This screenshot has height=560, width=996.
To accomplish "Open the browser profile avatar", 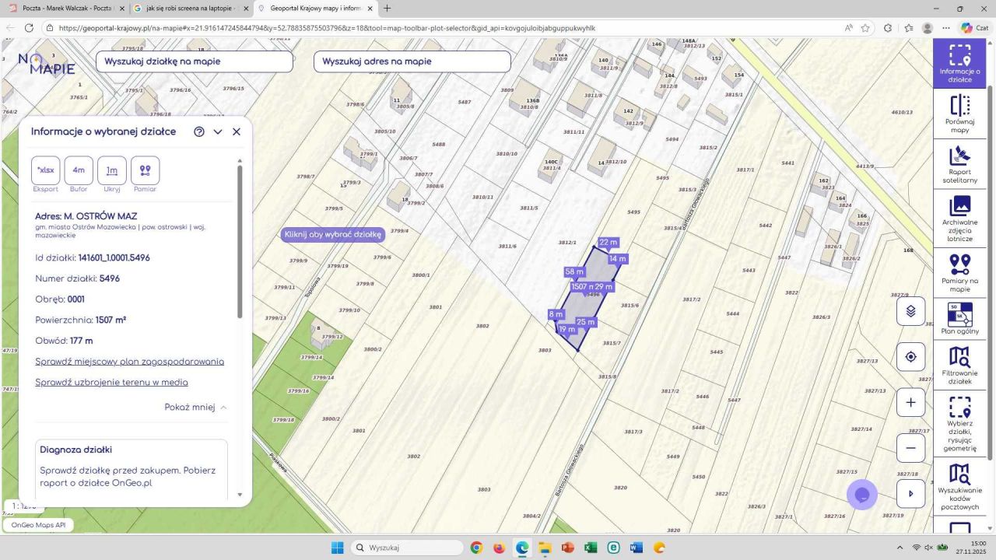I will tap(927, 28).
